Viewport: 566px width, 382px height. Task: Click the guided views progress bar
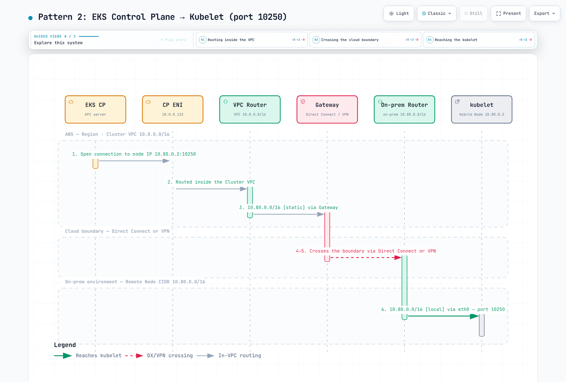click(89, 36)
